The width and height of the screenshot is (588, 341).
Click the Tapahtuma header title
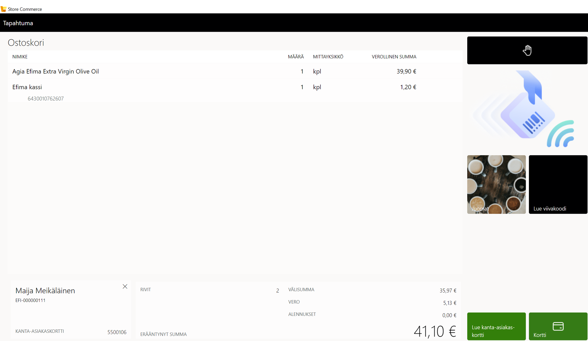pyautogui.click(x=18, y=23)
